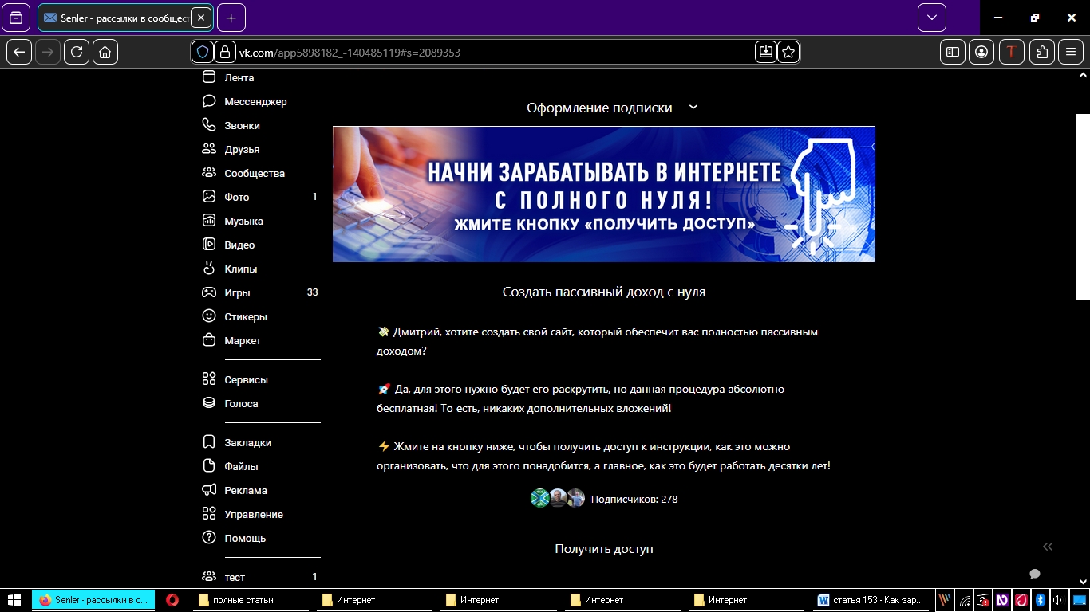
Task: Open the extensions puzzle piece icon
Action: point(1041,52)
